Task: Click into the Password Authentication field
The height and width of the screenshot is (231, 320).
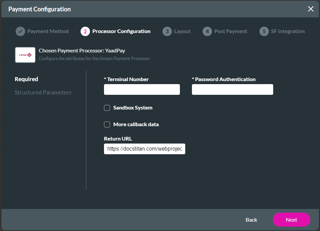Action: point(232,89)
